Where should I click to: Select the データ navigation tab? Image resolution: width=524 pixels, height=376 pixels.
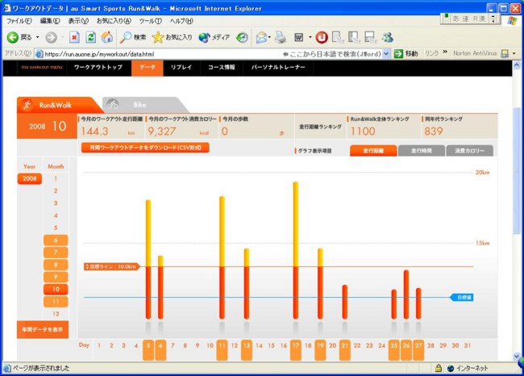pos(148,67)
